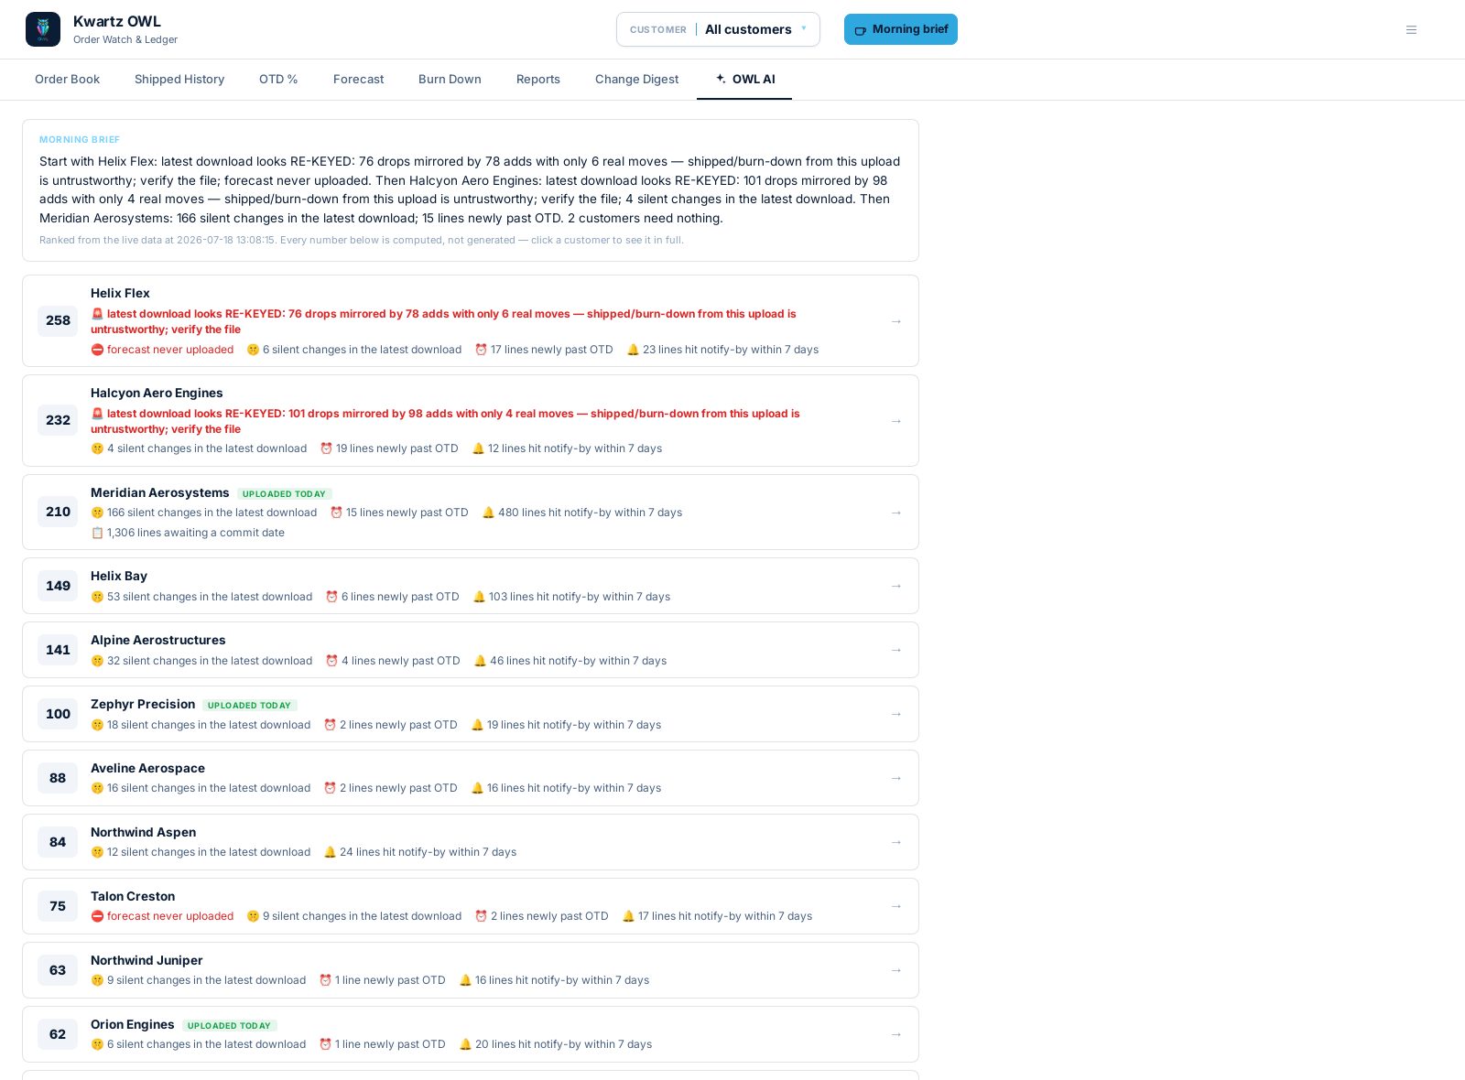Open the All customers dropdown
This screenshot has height=1080, width=1465.
pyautogui.click(x=718, y=29)
